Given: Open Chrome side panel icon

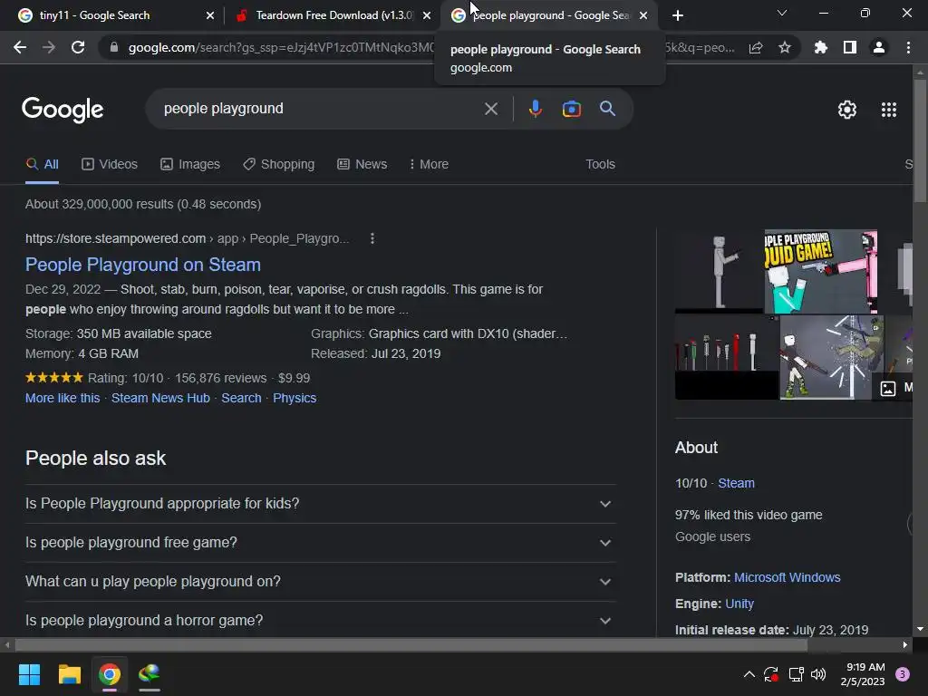Looking at the screenshot, I should [x=849, y=47].
